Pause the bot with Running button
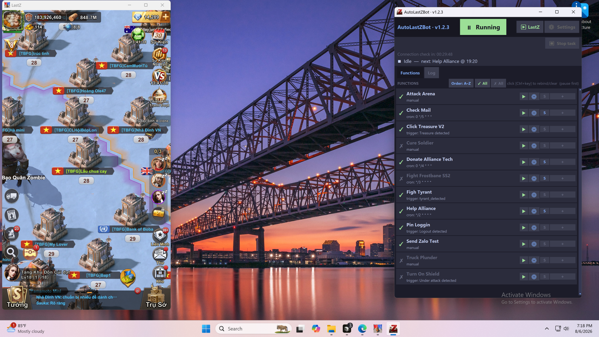 pos(483,27)
